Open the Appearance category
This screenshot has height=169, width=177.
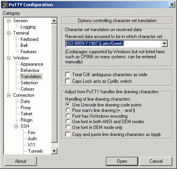click(x=32, y=64)
